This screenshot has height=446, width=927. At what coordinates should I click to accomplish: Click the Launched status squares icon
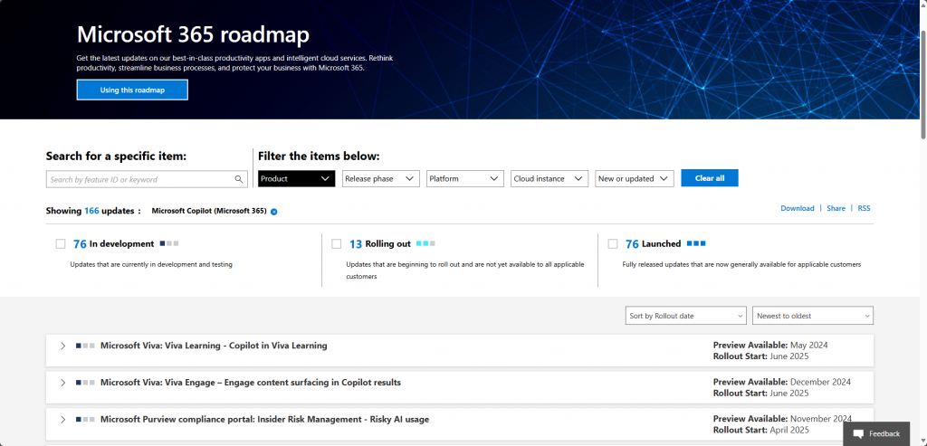pos(696,243)
